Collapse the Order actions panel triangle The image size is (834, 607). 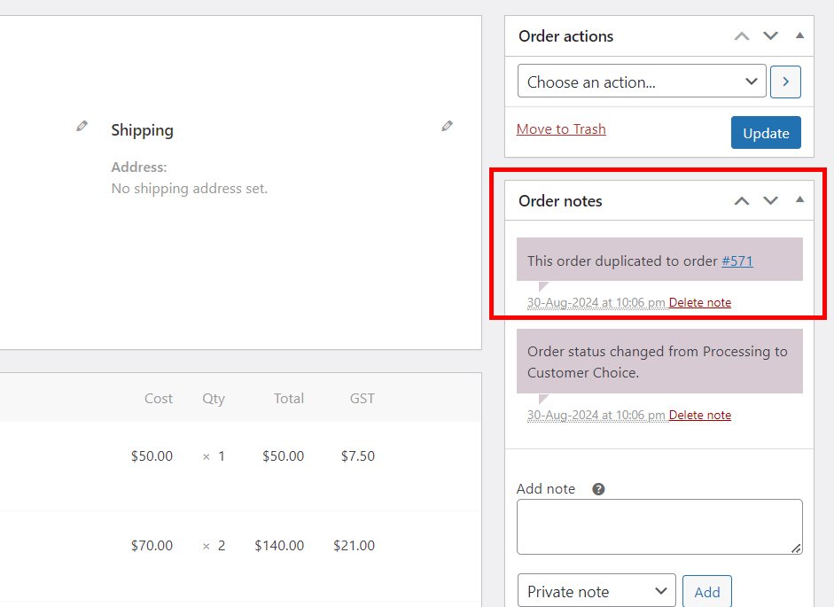pos(799,35)
